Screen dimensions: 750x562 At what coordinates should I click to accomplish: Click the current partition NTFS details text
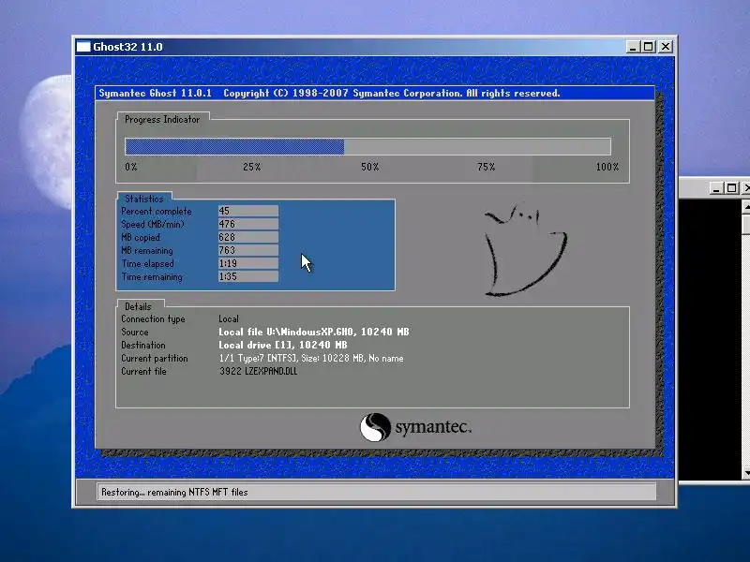[x=311, y=359]
